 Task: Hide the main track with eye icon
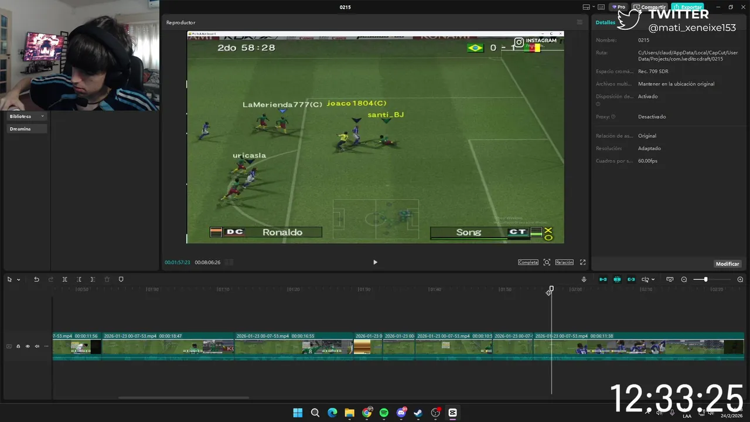pyautogui.click(x=28, y=346)
